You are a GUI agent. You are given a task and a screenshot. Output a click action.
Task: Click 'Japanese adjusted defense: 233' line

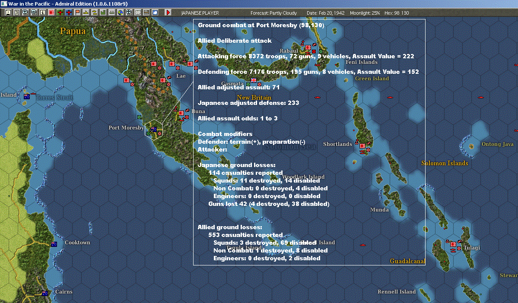pyautogui.click(x=248, y=103)
